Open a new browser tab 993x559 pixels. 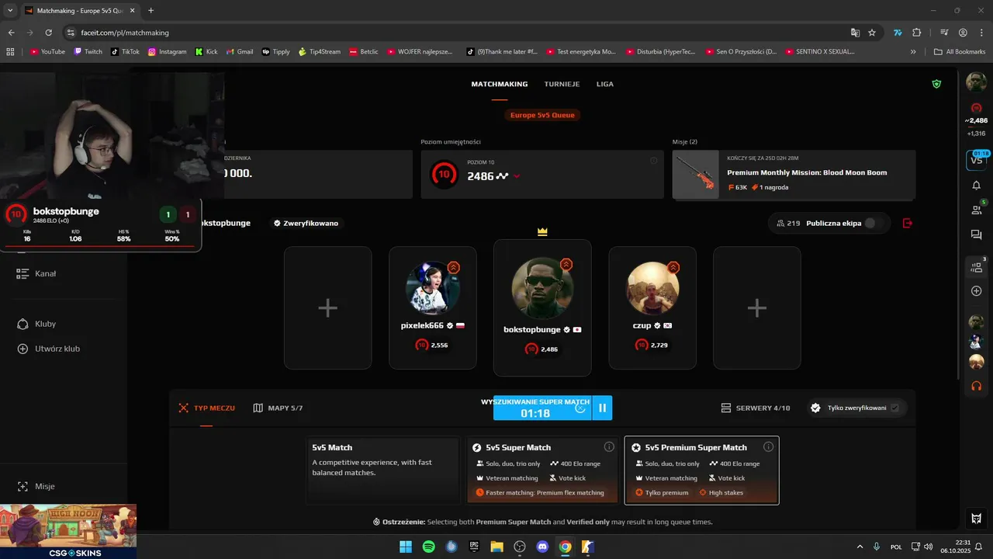(x=151, y=10)
